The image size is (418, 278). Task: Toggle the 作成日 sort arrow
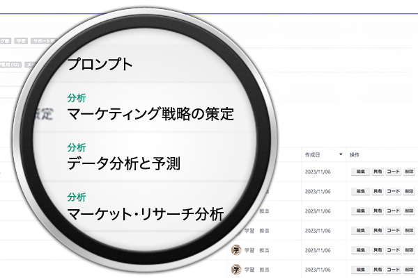click(x=341, y=153)
